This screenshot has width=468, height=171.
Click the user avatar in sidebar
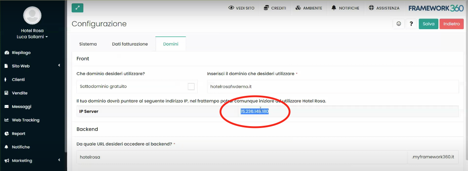tap(32, 15)
